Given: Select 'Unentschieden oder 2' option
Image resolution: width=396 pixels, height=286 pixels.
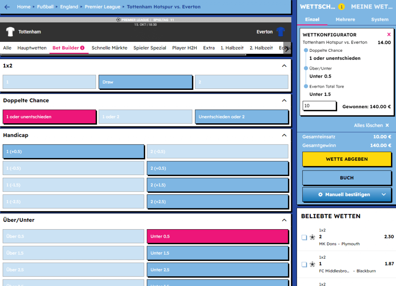Looking at the screenshot, I should [x=242, y=117].
